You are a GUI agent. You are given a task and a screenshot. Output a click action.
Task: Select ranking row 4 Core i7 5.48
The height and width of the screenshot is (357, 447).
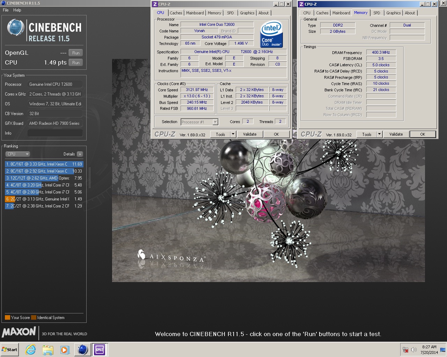(x=44, y=185)
